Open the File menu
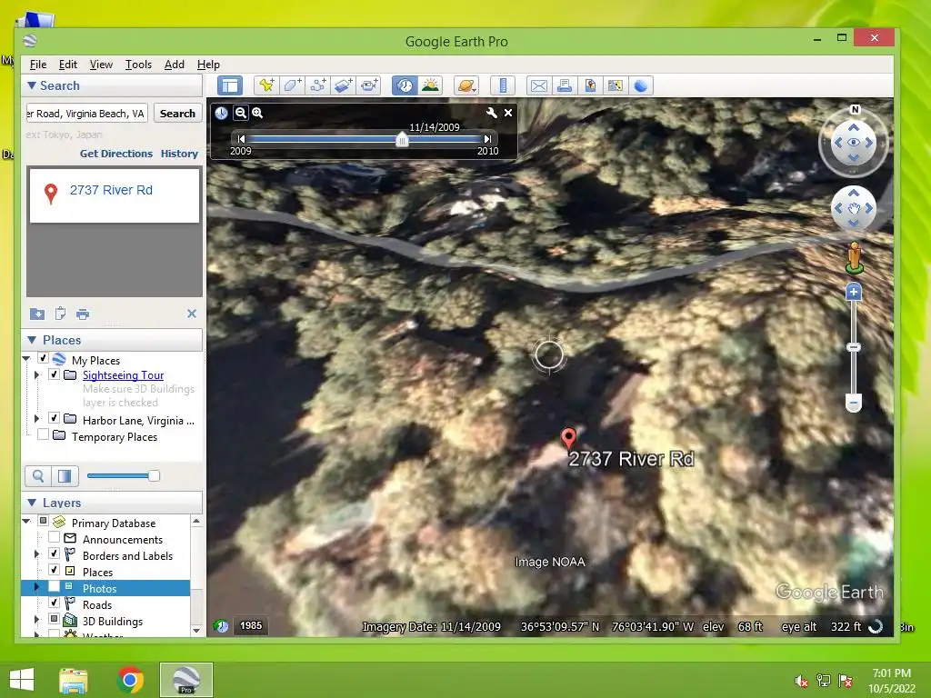 tap(38, 65)
